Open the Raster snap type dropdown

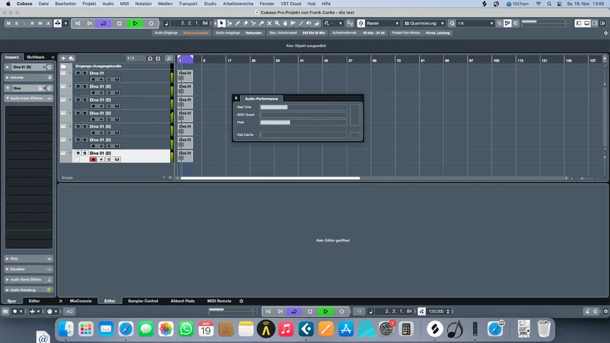[x=382, y=23]
